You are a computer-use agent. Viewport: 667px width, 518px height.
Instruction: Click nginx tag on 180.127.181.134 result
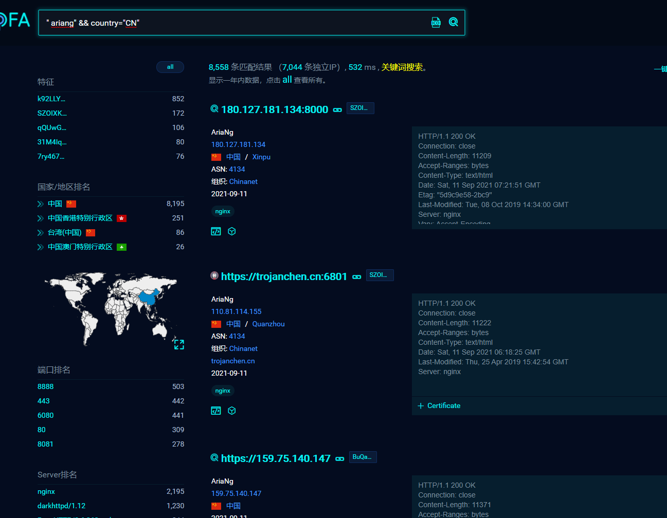tap(223, 211)
